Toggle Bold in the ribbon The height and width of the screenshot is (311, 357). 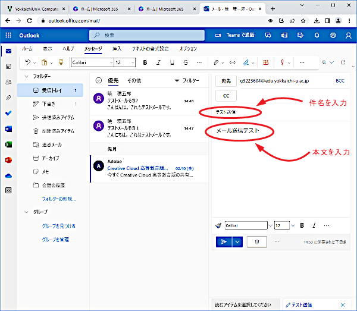tap(145, 62)
